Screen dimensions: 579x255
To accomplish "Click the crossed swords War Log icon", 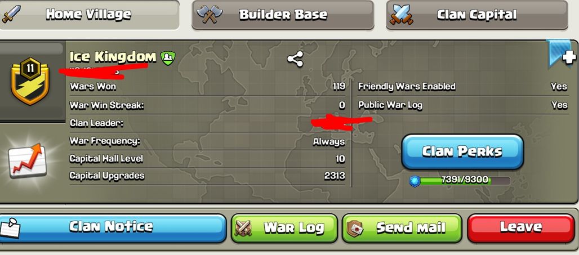I will tap(244, 227).
